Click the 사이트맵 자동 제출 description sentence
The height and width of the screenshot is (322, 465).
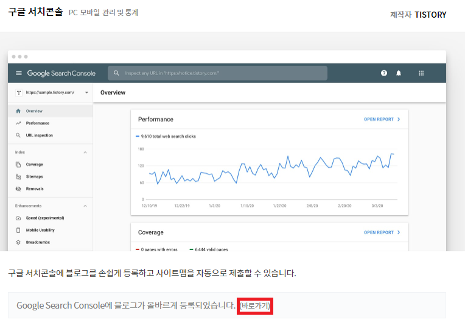152,273
